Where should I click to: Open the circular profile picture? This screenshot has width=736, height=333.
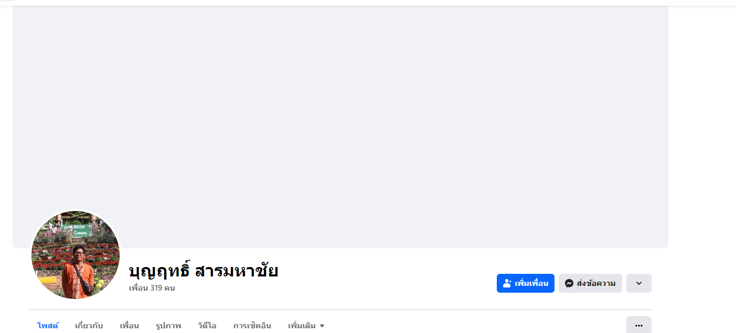[76, 255]
